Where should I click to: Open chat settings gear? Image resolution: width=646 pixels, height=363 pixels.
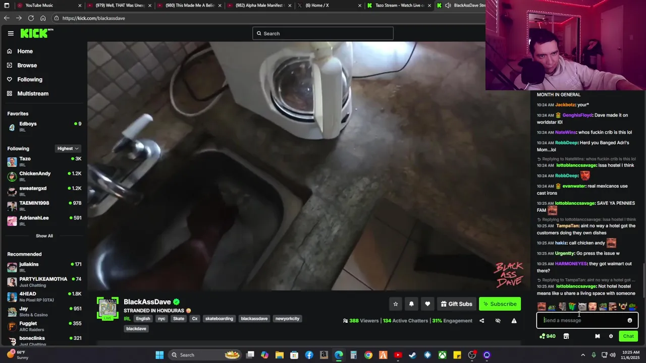(x=611, y=336)
